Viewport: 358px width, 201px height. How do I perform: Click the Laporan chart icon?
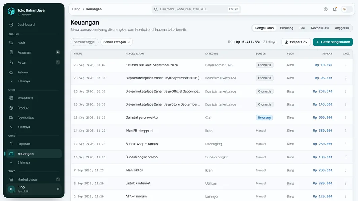pyautogui.click(x=11, y=144)
